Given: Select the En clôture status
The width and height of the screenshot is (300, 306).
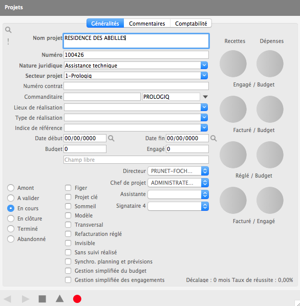Looking at the screenshot, I should point(11,218).
